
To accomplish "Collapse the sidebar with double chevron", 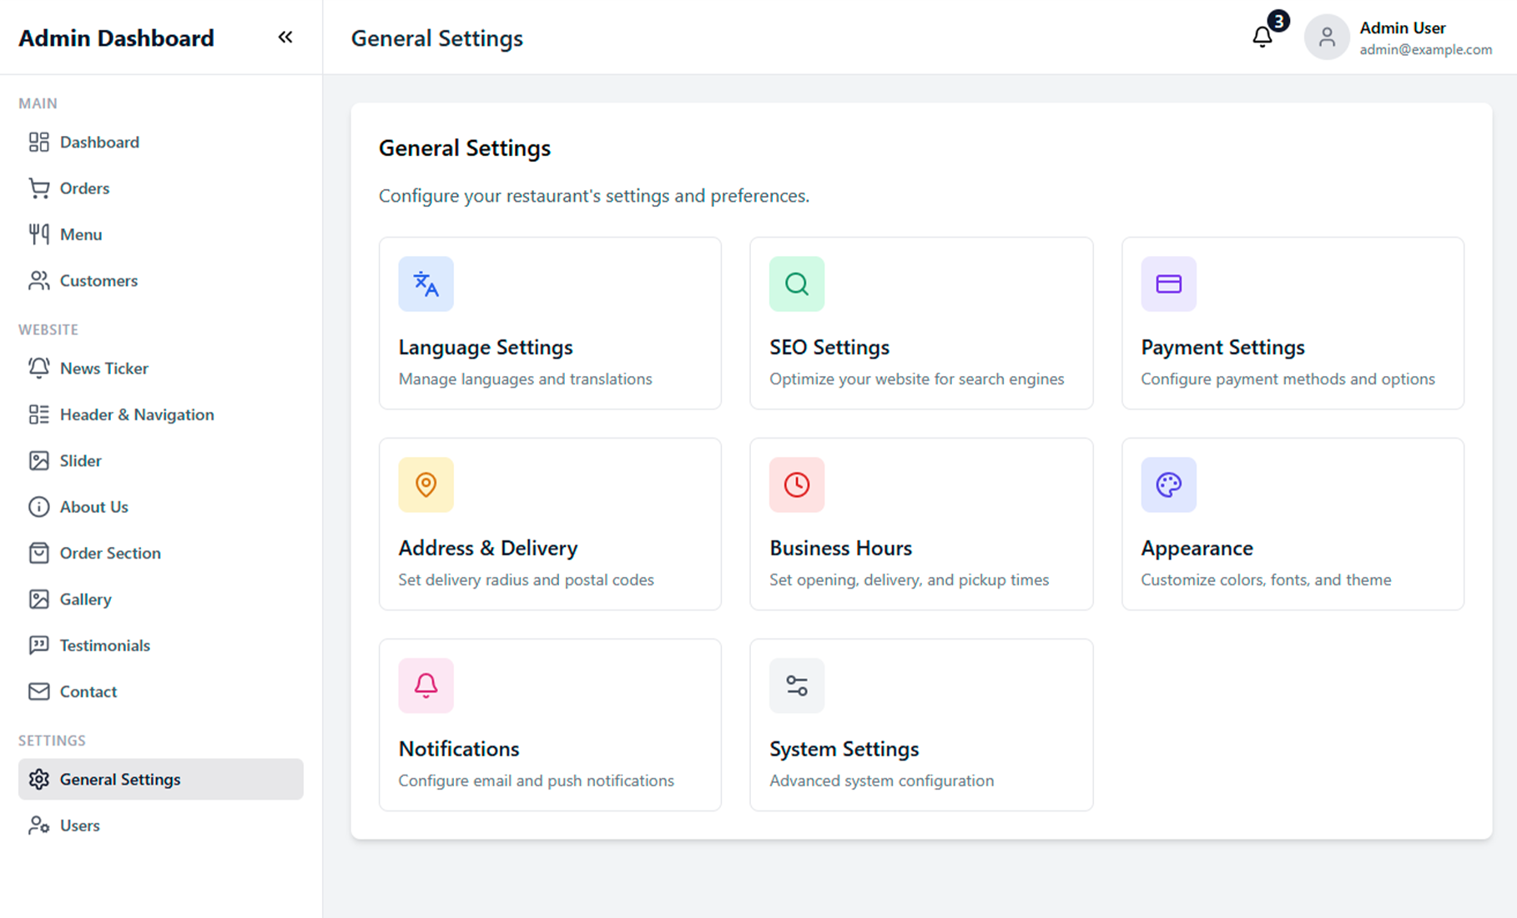I will [x=285, y=38].
